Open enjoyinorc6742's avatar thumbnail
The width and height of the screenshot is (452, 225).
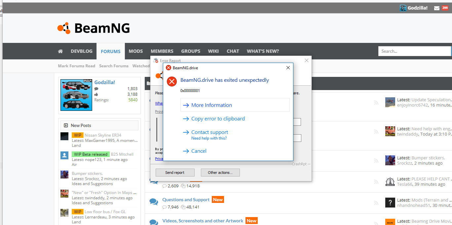(390, 102)
